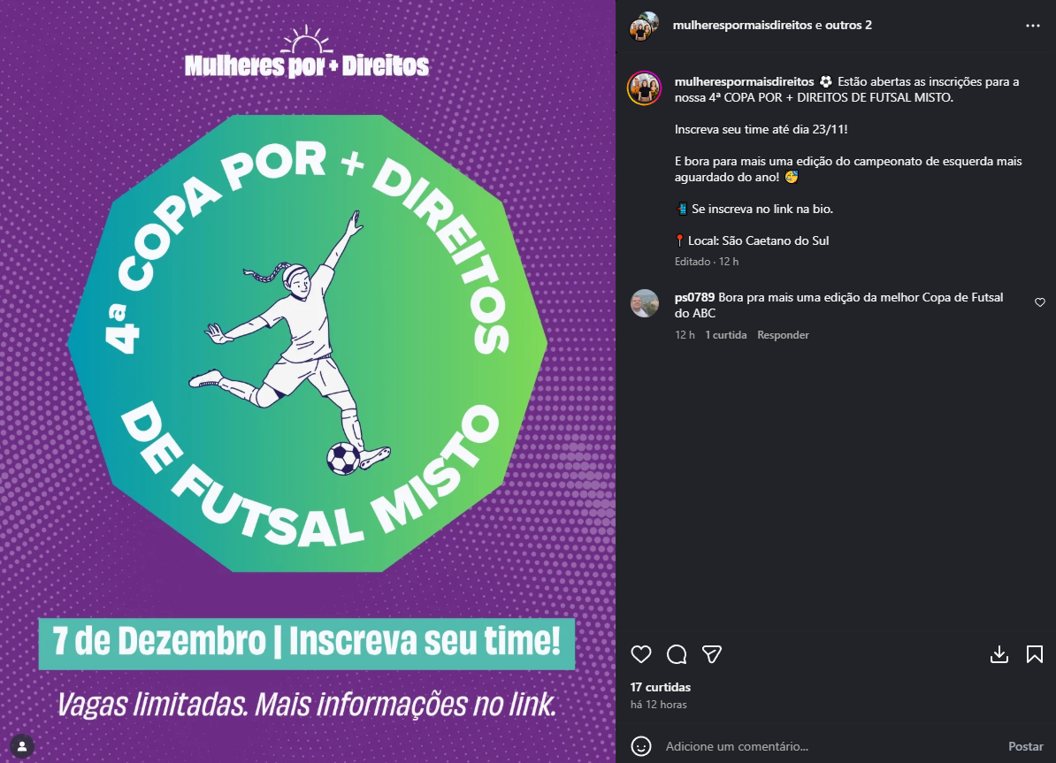Share post via paper plane icon

click(x=712, y=654)
